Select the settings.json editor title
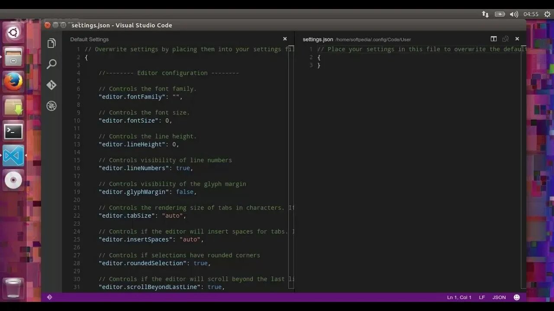The image size is (554, 311). coord(318,39)
